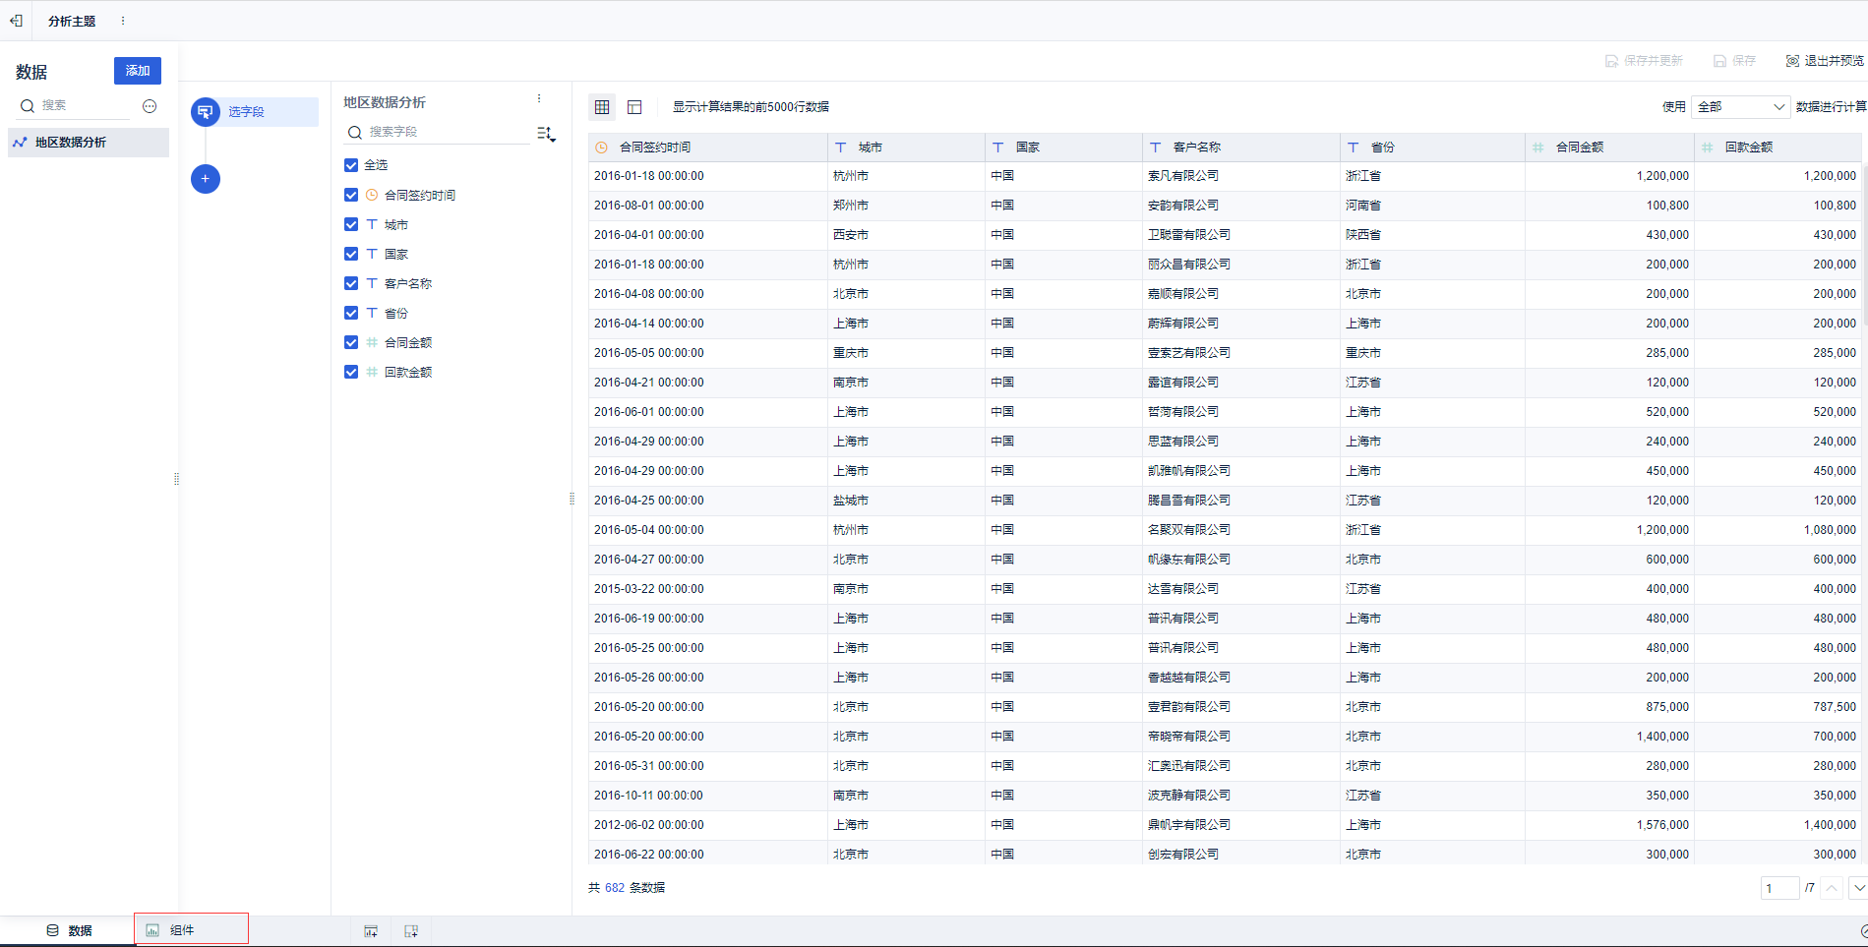
Task: Select 地区数据分析 in the data list
Action: (89, 143)
